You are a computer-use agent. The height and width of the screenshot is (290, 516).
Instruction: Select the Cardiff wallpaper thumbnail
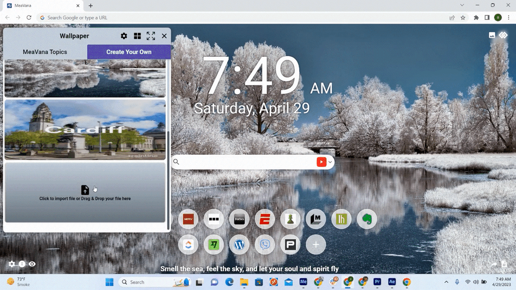[85, 130]
